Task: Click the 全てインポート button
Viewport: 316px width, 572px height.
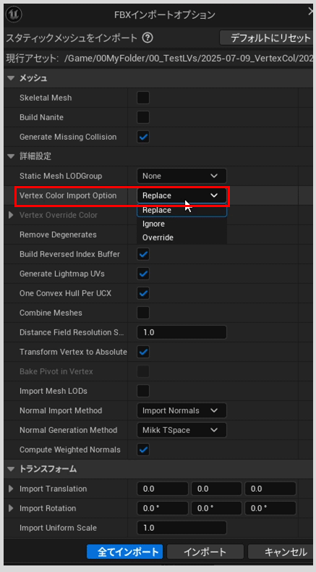Action: 124,552
